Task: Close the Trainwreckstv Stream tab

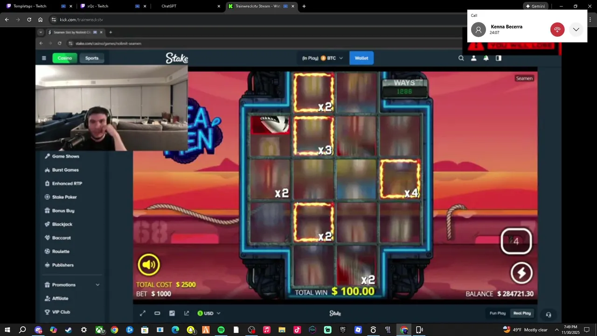Action: (x=293, y=6)
